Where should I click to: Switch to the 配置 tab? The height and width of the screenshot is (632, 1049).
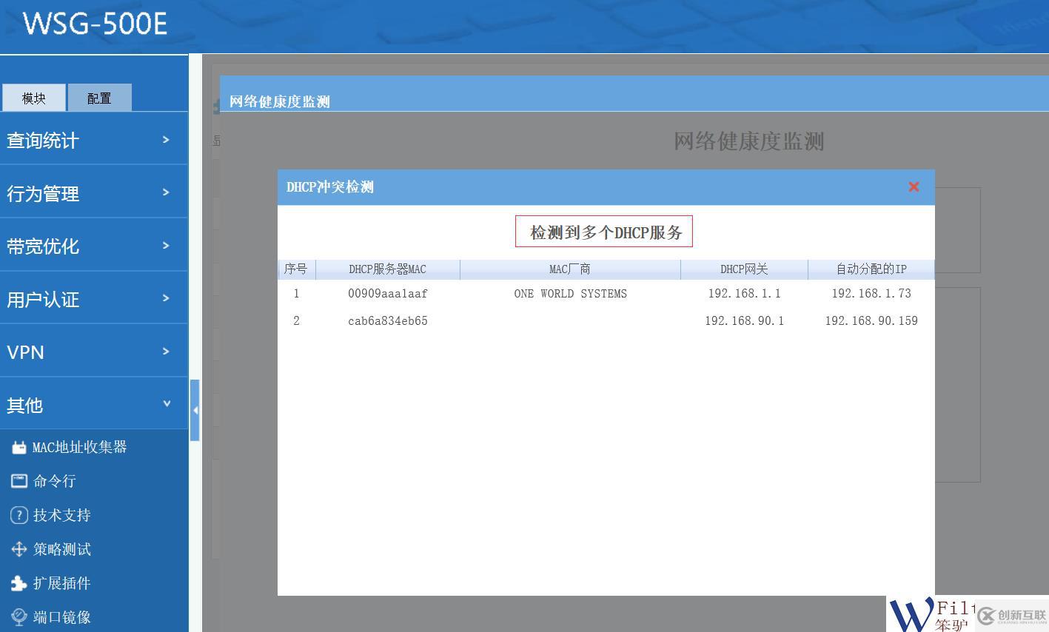pos(99,97)
